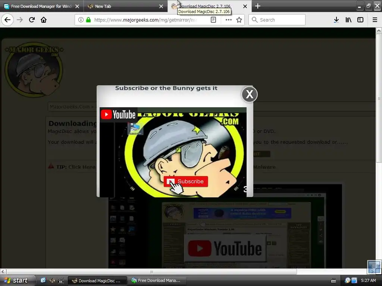Viewport: 382px width, 286px height.
Task: Open the Firefox hamburger menu
Action: pyautogui.click(x=375, y=20)
